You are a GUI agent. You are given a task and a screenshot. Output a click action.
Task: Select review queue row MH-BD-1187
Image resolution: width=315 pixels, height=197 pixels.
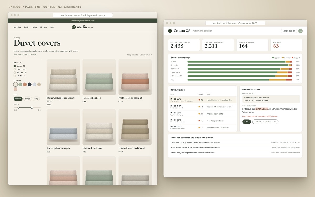point(203,107)
